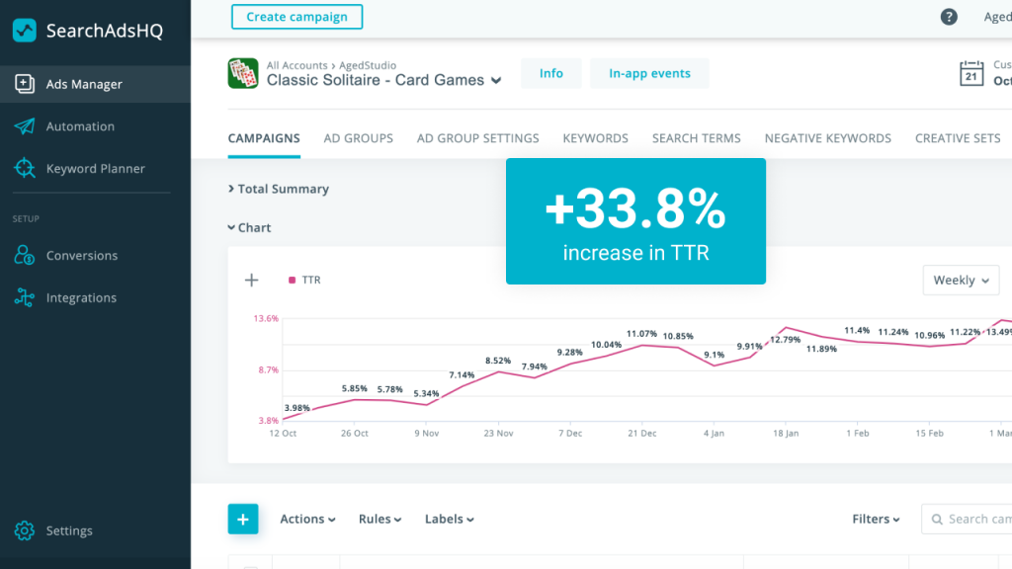
Task: Open the Settings gear icon
Action: pyautogui.click(x=25, y=530)
